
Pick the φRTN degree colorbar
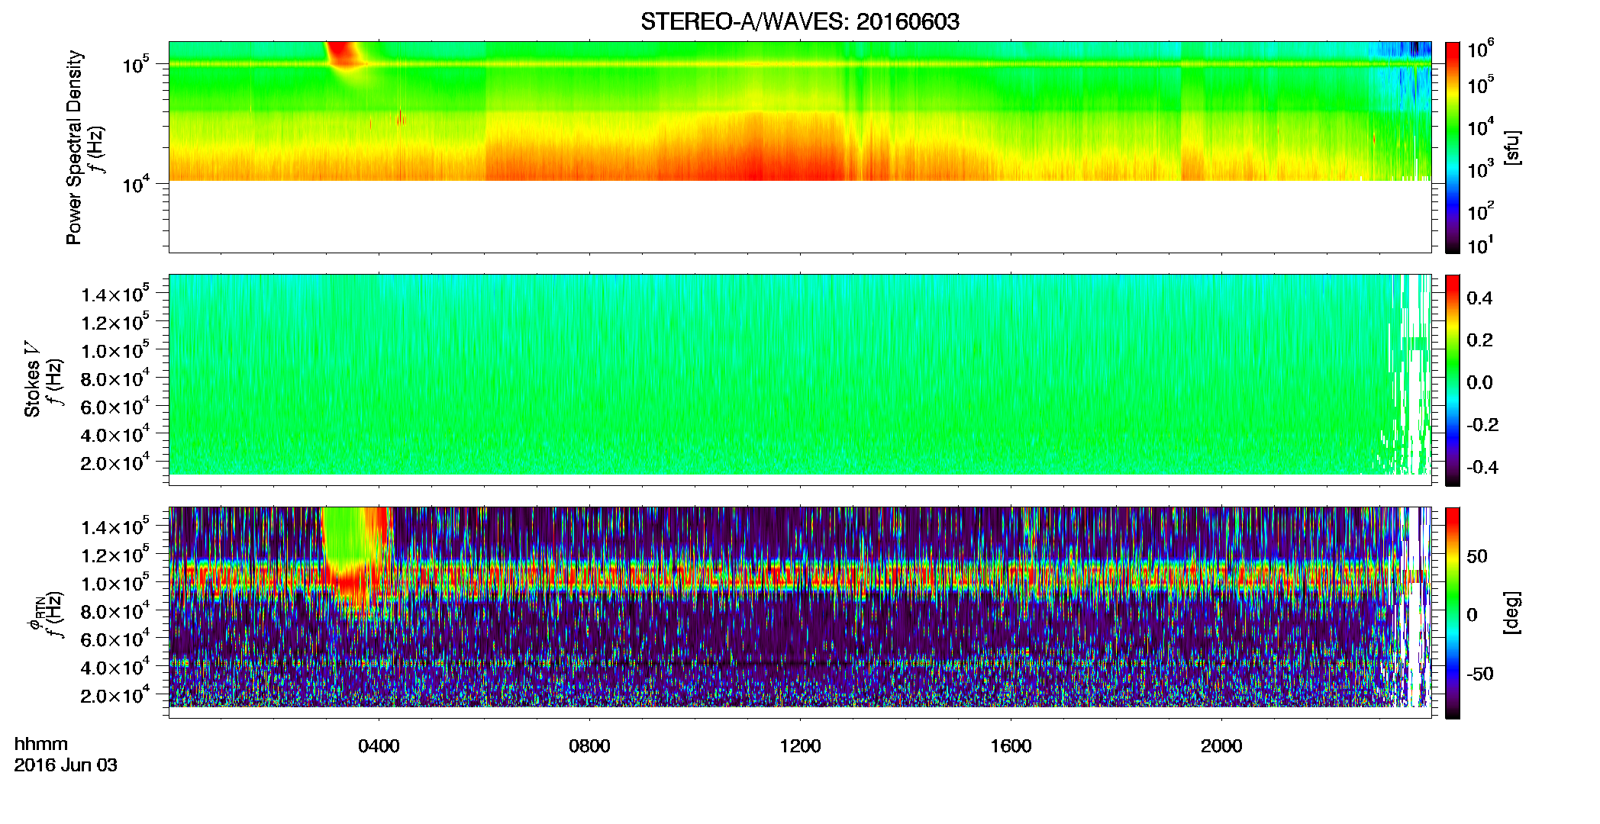point(1452,613)
